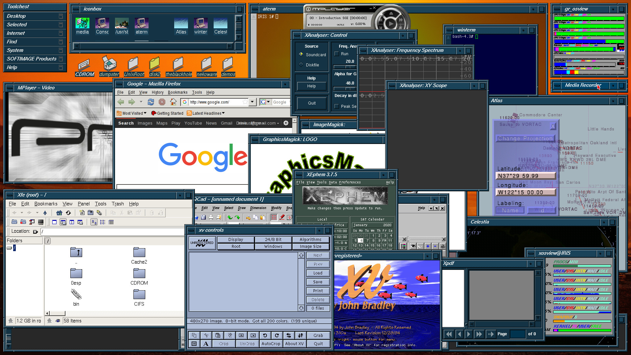Select Soundcard source in XAnalyser

point(301,54)
